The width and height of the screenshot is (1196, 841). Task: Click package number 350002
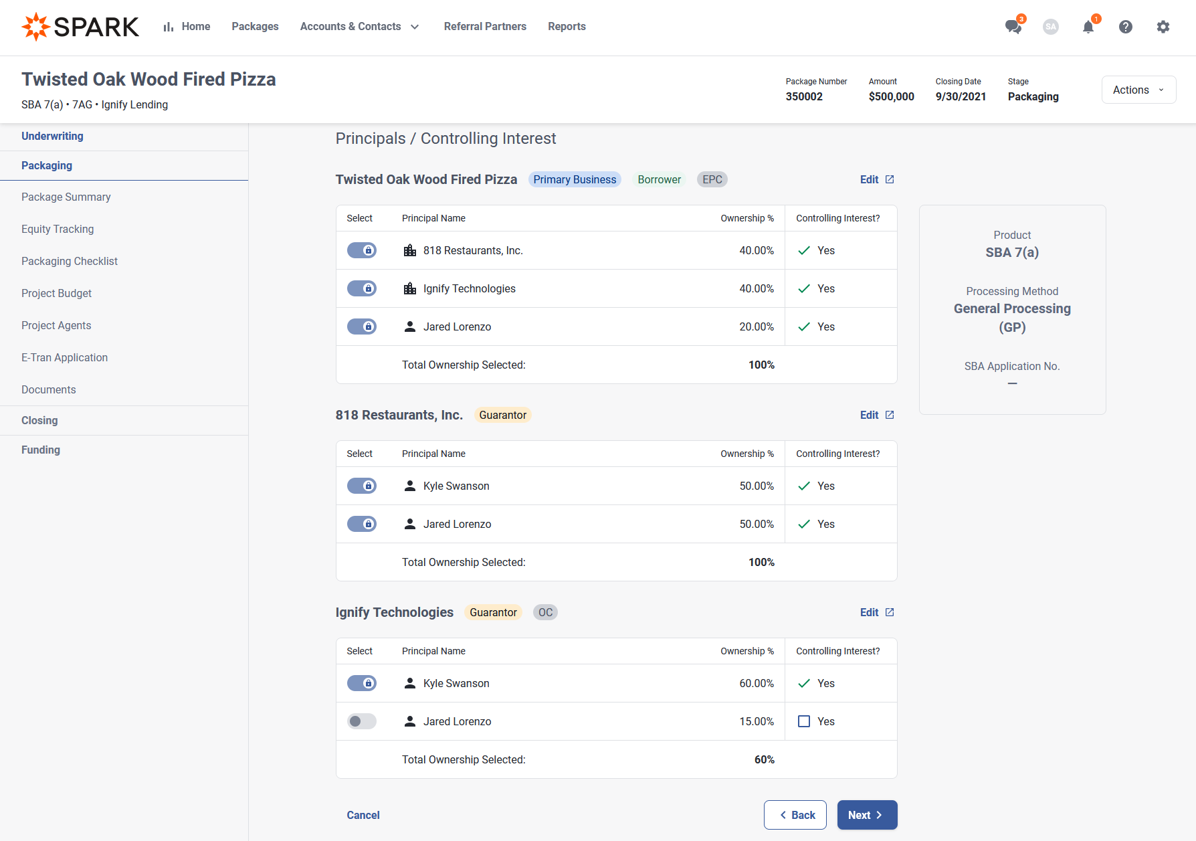[x=804, y=96]
